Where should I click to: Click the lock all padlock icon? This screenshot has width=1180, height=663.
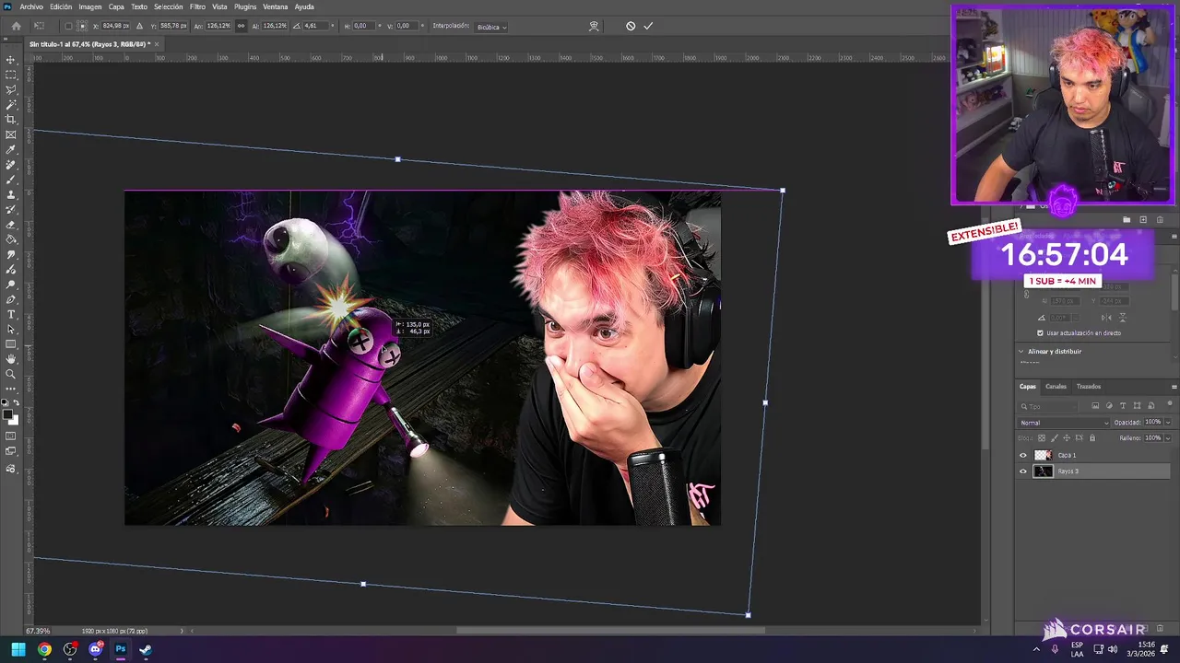1092,438
